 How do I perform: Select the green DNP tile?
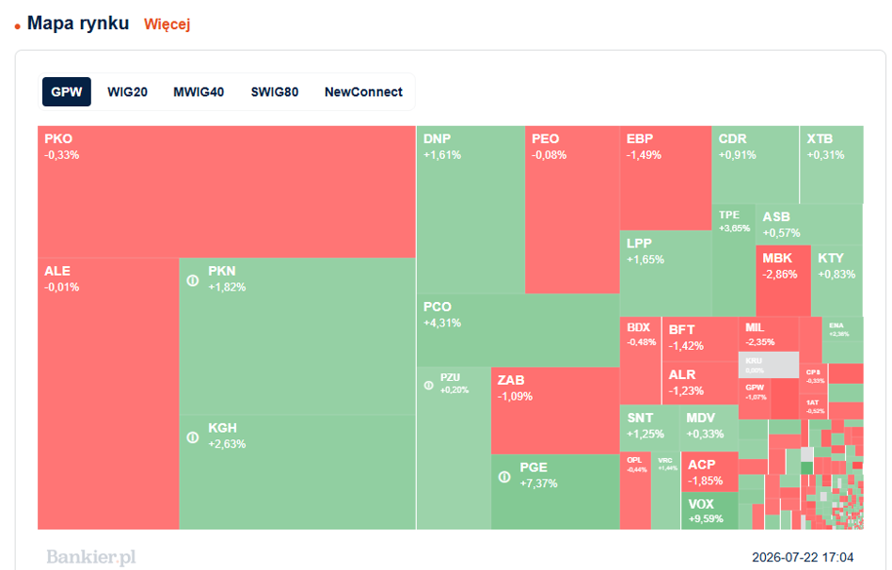[x=470, y=210]
